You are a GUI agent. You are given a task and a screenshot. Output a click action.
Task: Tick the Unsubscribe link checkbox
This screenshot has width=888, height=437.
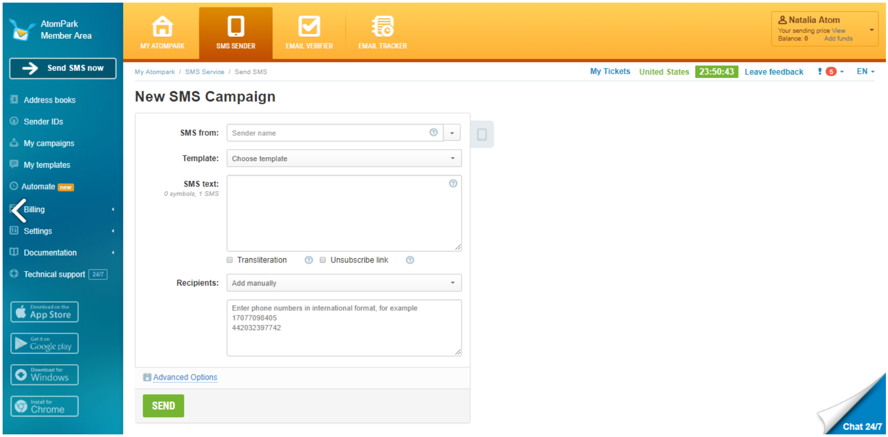[x=323, y=260]
